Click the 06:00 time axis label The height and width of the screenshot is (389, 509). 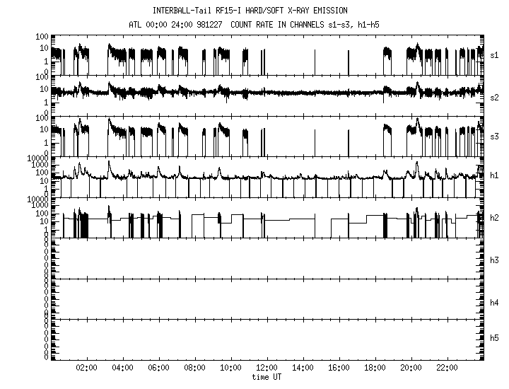click(158, 368)
